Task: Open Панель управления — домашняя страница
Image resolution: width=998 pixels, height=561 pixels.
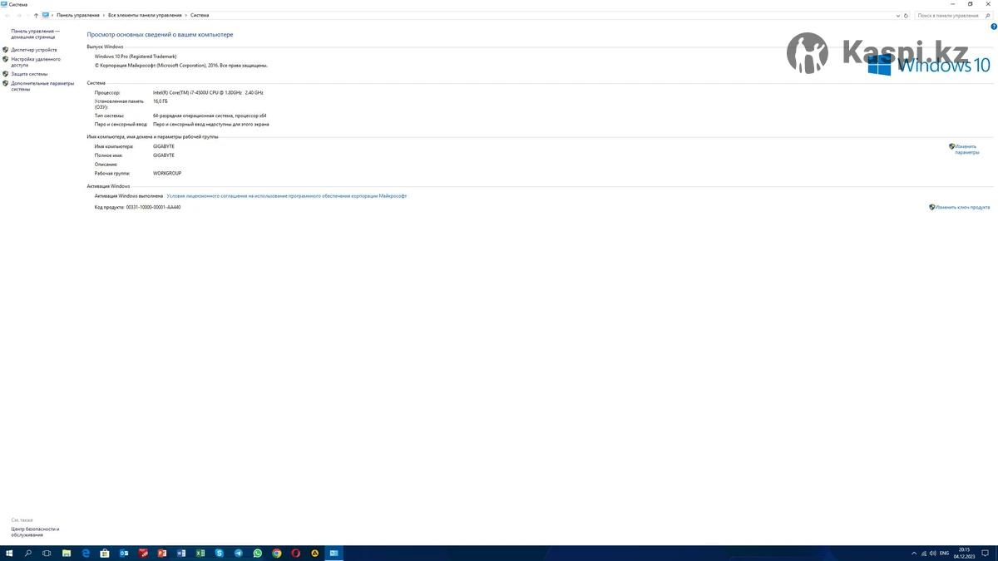Action: tap(35, 34)
